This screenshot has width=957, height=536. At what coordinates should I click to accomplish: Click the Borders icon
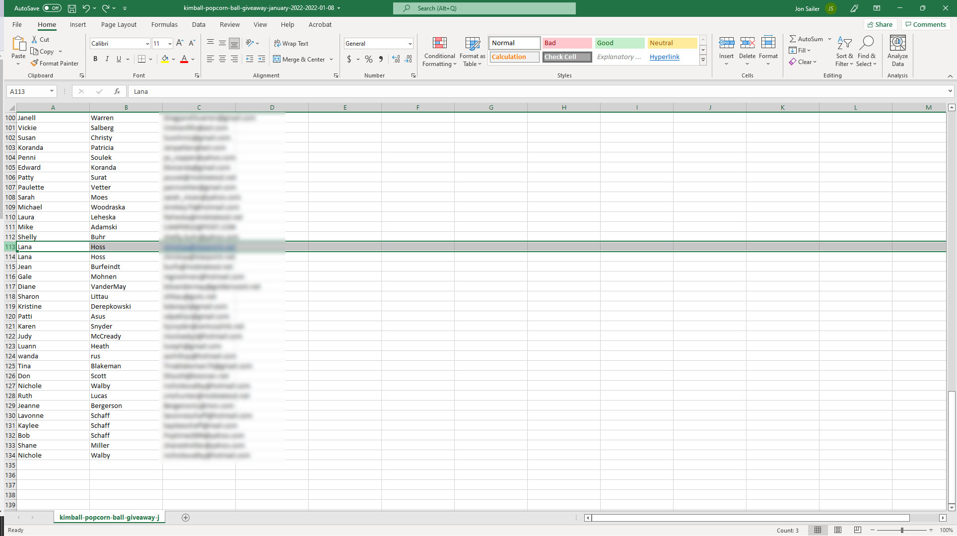141,59
